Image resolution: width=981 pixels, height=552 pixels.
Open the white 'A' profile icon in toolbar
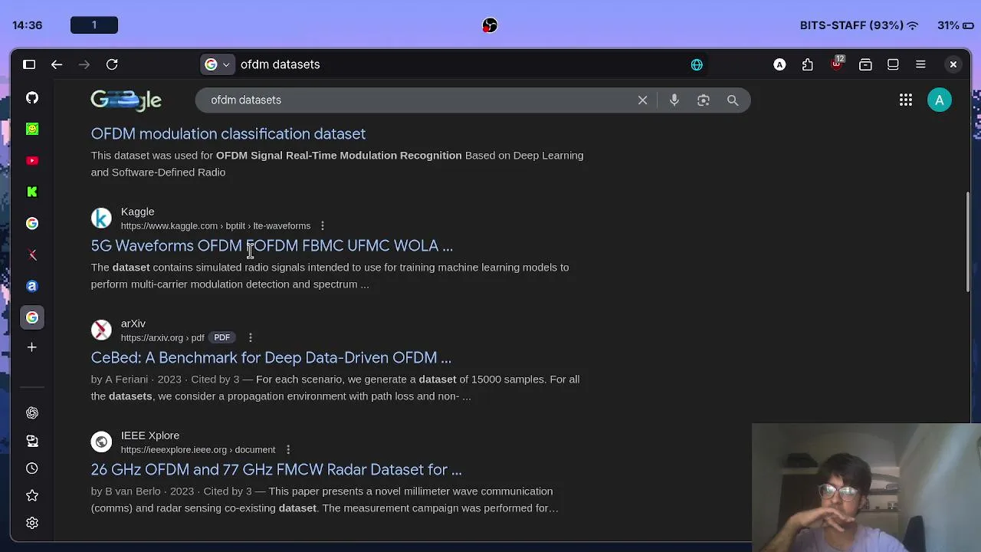[x=779, y=64]
